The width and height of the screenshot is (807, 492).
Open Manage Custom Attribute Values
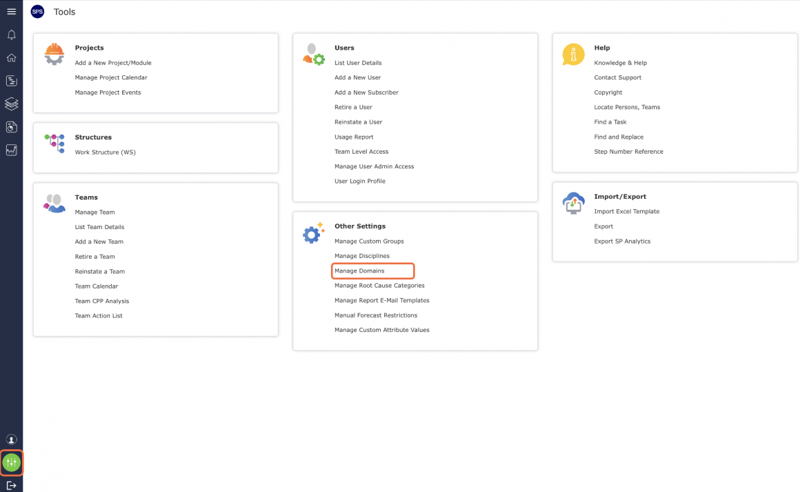coord(382,330)
